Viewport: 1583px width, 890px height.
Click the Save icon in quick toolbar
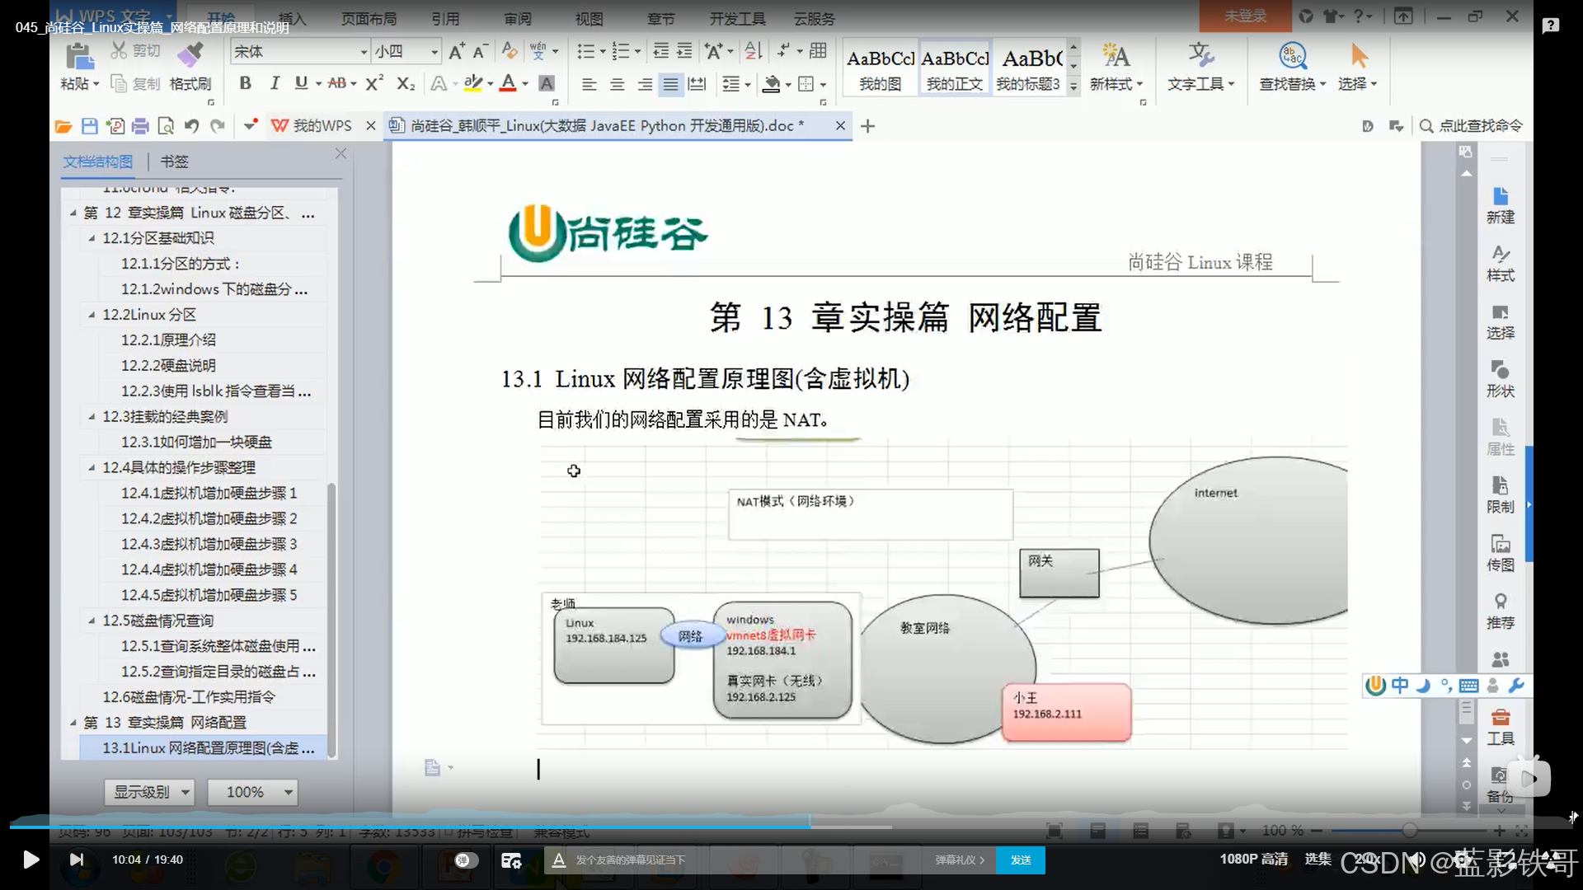click(89, 126)
